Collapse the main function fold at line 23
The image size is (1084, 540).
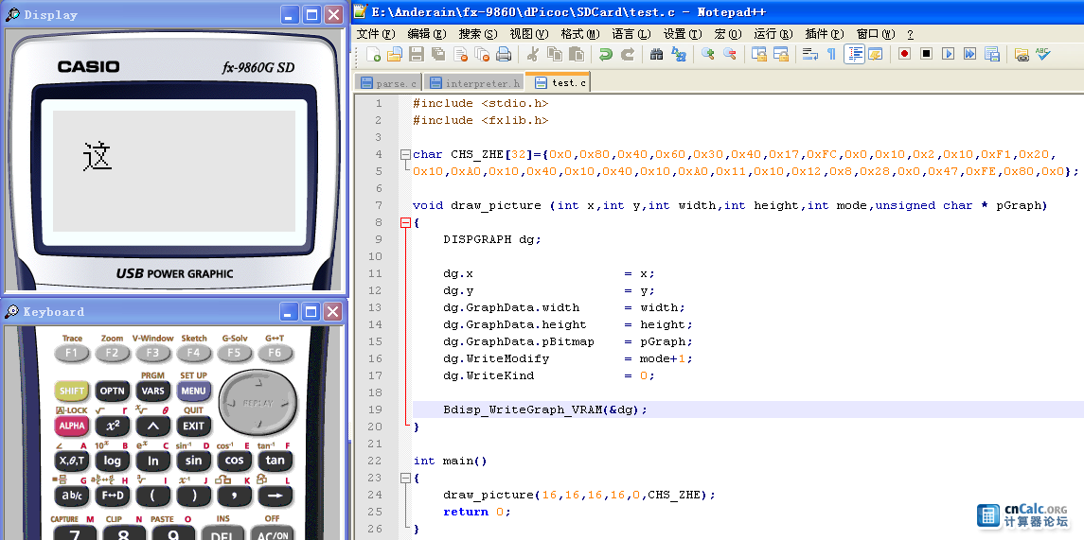tap(405, 478)
